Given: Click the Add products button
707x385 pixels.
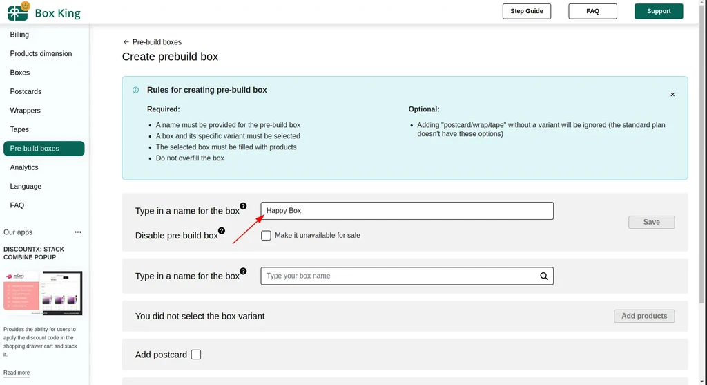Looking at the screenshot, I should (644, 316).
